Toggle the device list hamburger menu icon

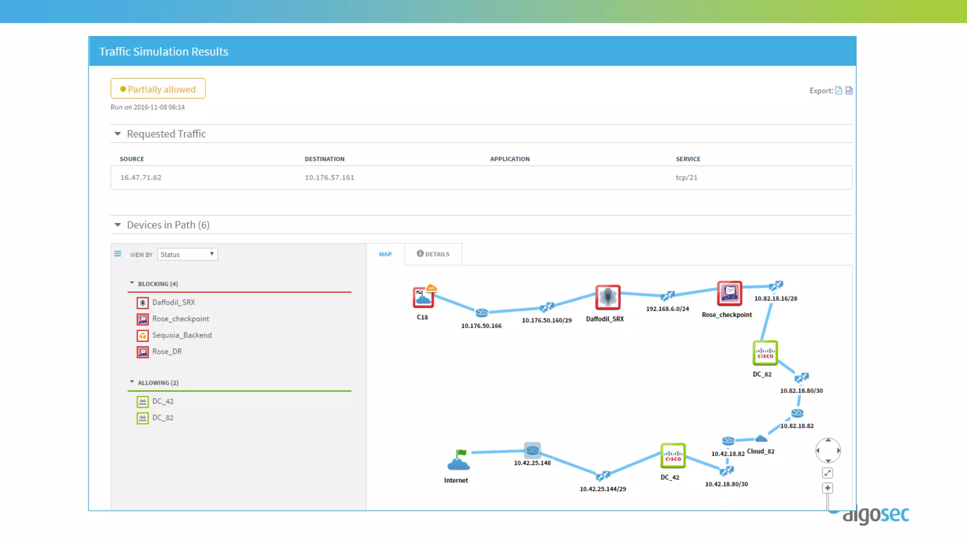pyautogui.click(x=118, y=254)
